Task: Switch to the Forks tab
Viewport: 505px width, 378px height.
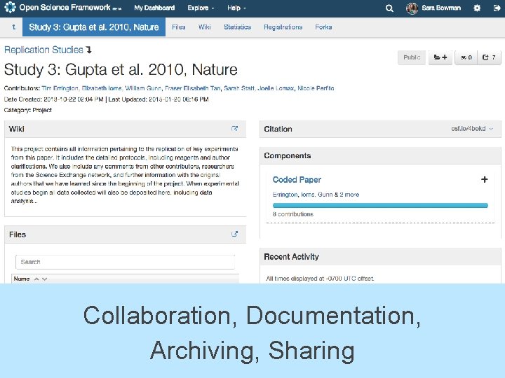Action: click(x=323, y=27)
